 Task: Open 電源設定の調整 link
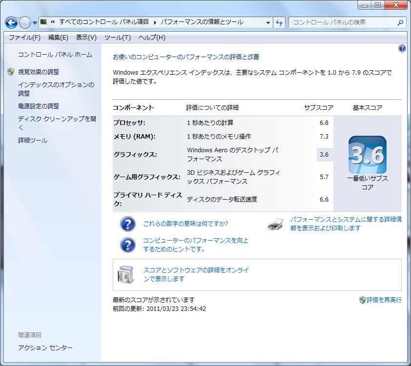click(x=39, y=106)
